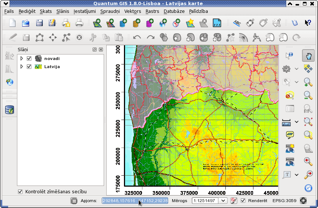318x208 pixels.
Task: Click the stop rendering icon
Action: 234,201
